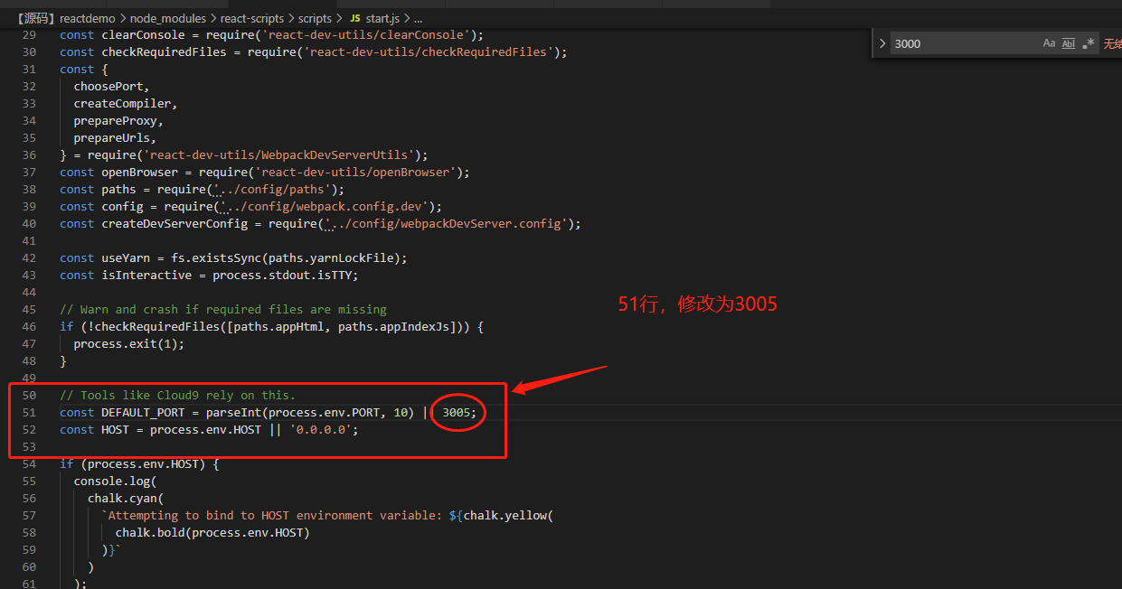Click the 无结果 results label

point(1114,42)
